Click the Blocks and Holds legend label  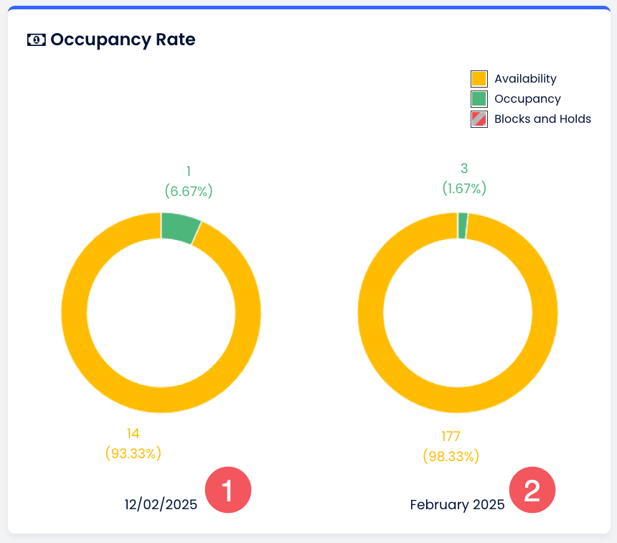pyautogui.click(x=542, y=119)
